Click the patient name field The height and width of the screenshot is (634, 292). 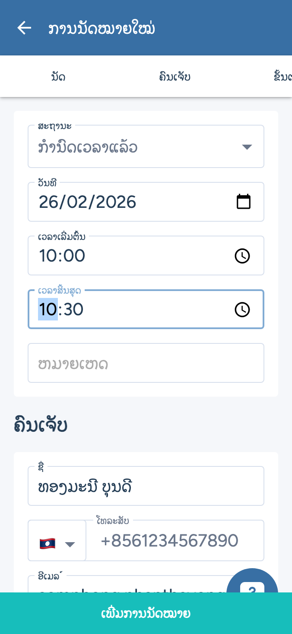point(146,488)
